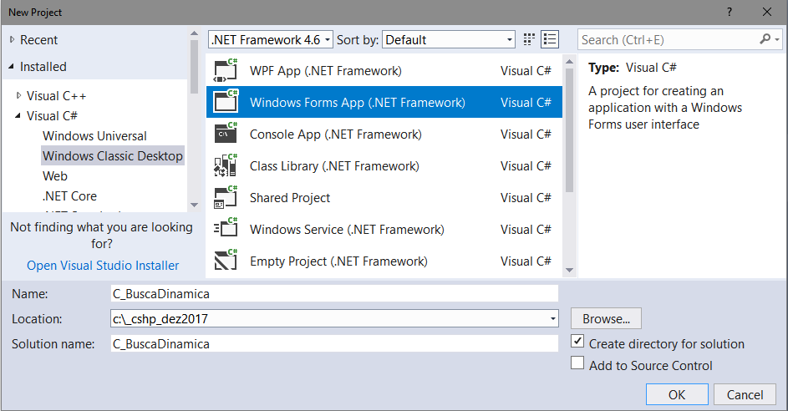Click the template list scrollbar thumb
Image resolution: width=788 pixels, height=411 pixels.
click(569, 130)
